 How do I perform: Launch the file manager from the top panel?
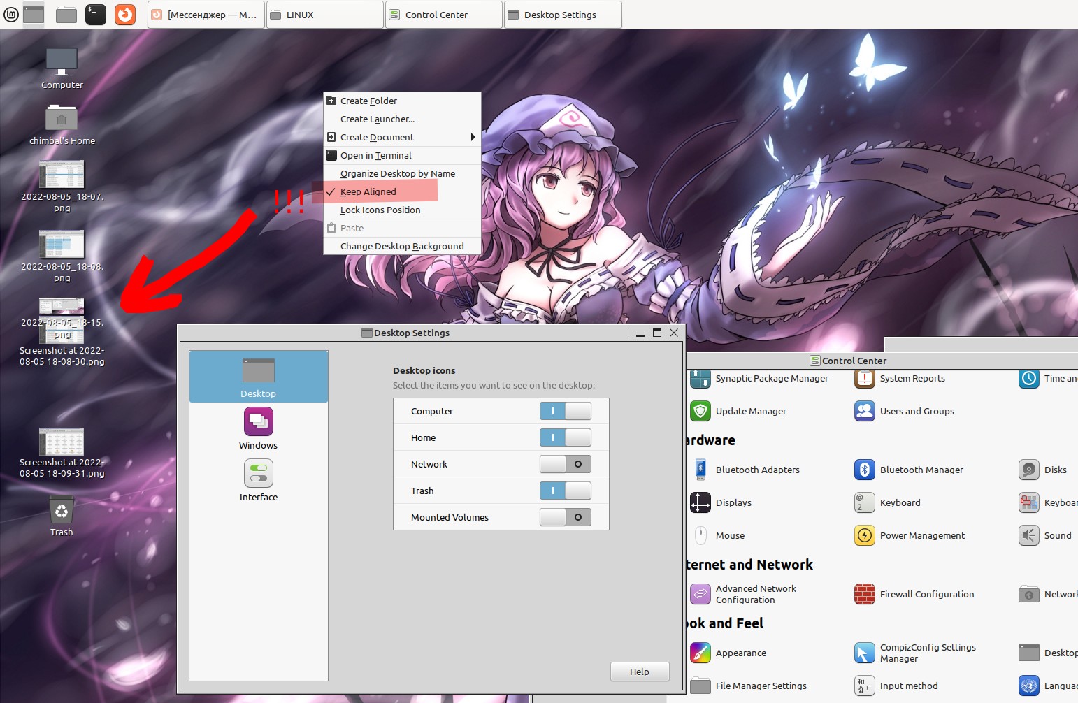pyautogui.click(x=66, y=14)
